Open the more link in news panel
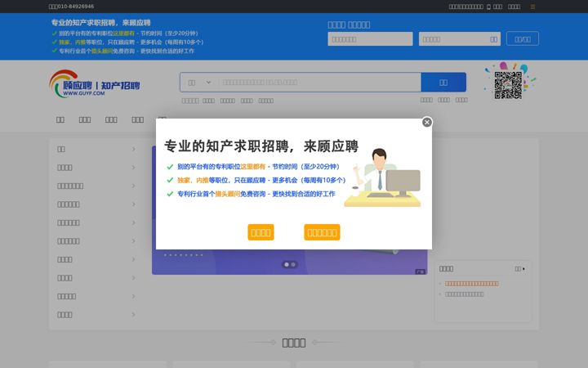 pyautogui.click(x=519, y=269)
